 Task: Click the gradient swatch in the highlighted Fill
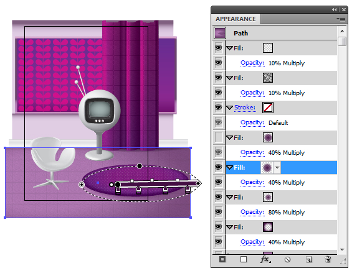point(267,168)
